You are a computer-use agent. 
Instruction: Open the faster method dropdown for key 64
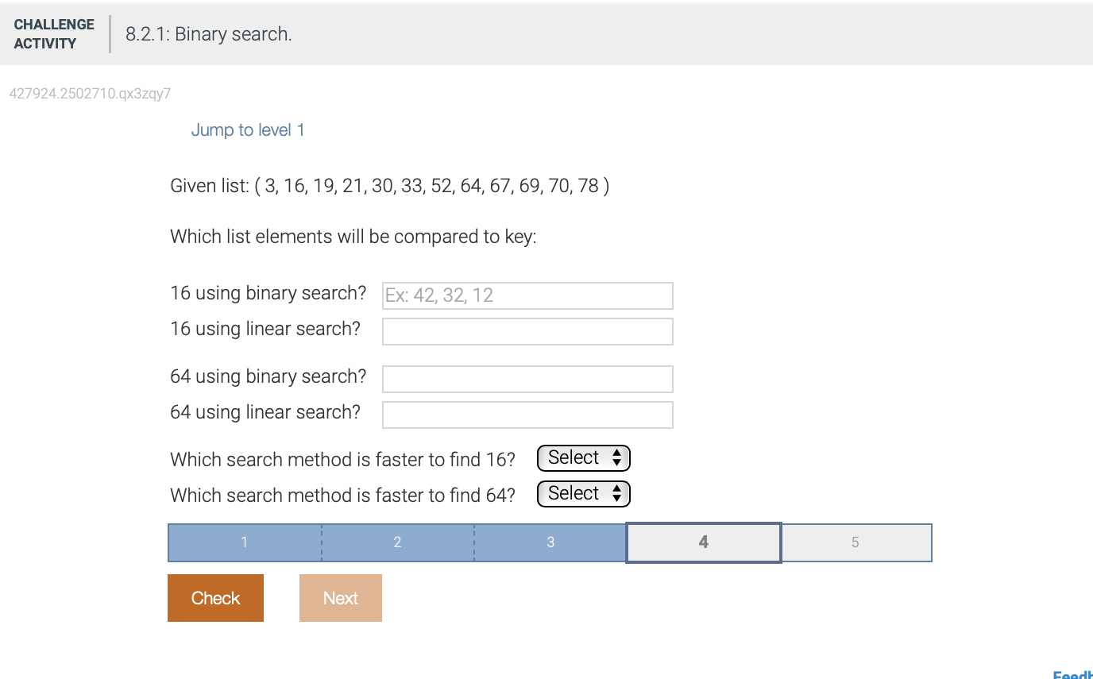coord(583,493)
